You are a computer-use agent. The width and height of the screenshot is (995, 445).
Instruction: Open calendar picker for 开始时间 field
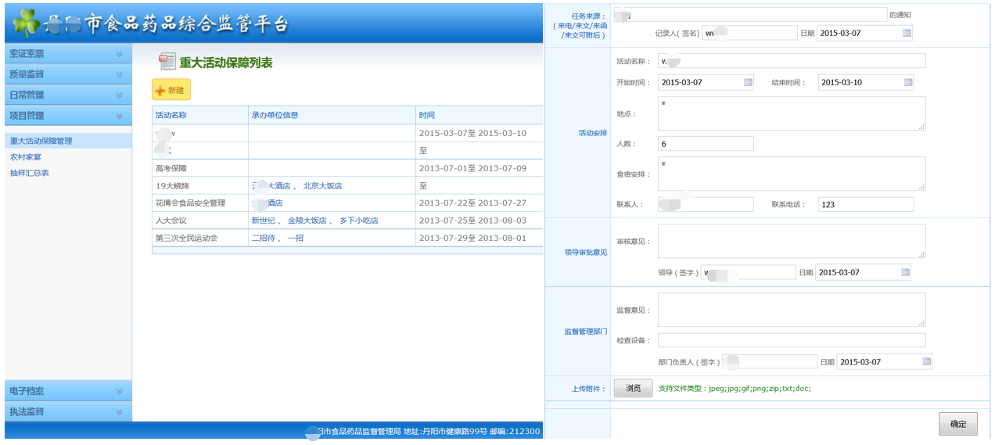[748, 82]
